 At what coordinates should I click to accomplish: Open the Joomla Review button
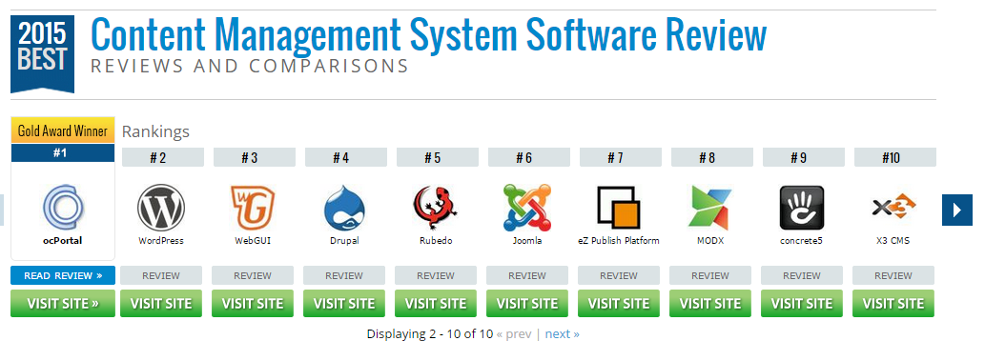527,275
